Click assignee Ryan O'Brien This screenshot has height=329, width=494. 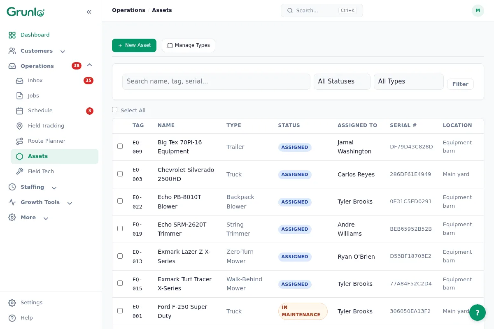pyautogui.click(x=356, y=257)
